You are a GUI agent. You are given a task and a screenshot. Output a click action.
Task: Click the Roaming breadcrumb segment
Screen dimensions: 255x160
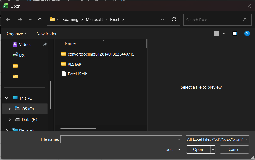tap(70, 20)
